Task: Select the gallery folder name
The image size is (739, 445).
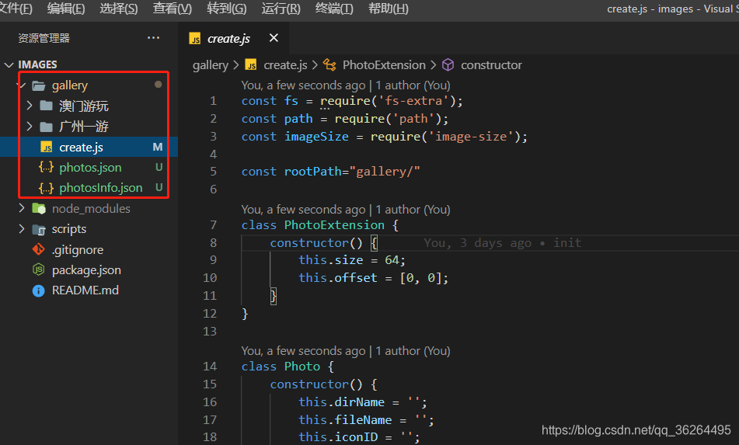Action: (70, 85)
